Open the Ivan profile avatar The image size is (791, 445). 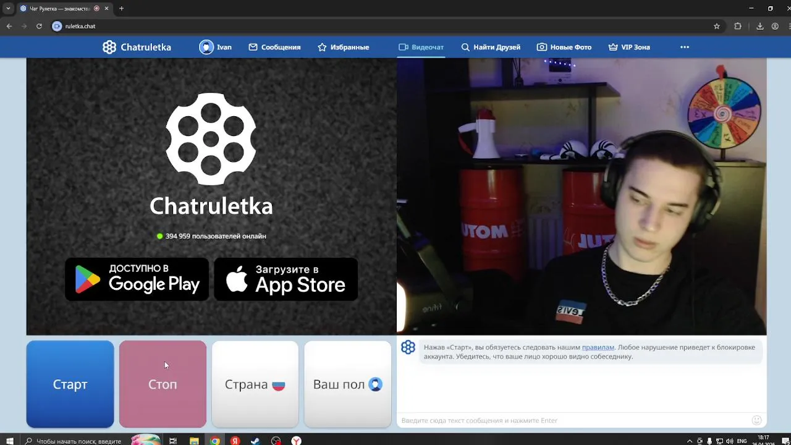[206, 47]
